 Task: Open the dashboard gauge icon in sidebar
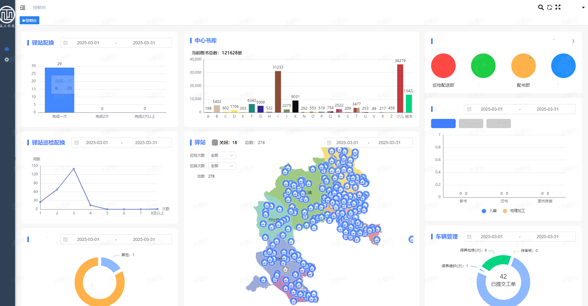7,49
